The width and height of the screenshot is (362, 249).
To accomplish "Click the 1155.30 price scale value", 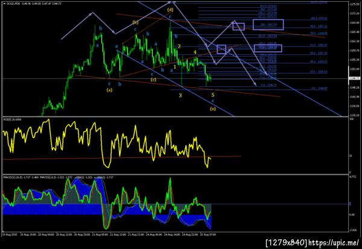I will pos(354,60).
